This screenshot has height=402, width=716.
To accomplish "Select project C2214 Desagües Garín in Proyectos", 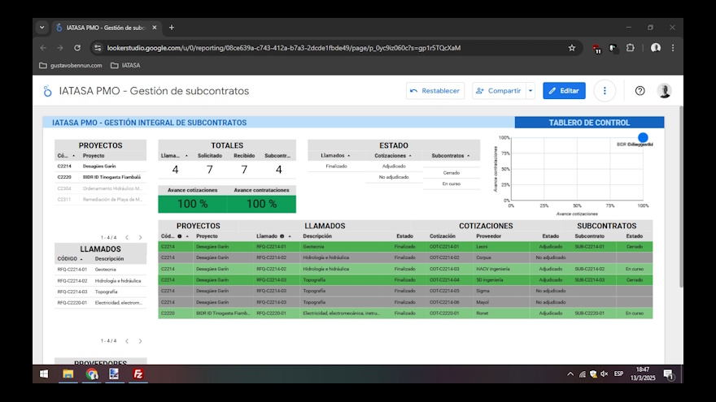I will (100, 166).
